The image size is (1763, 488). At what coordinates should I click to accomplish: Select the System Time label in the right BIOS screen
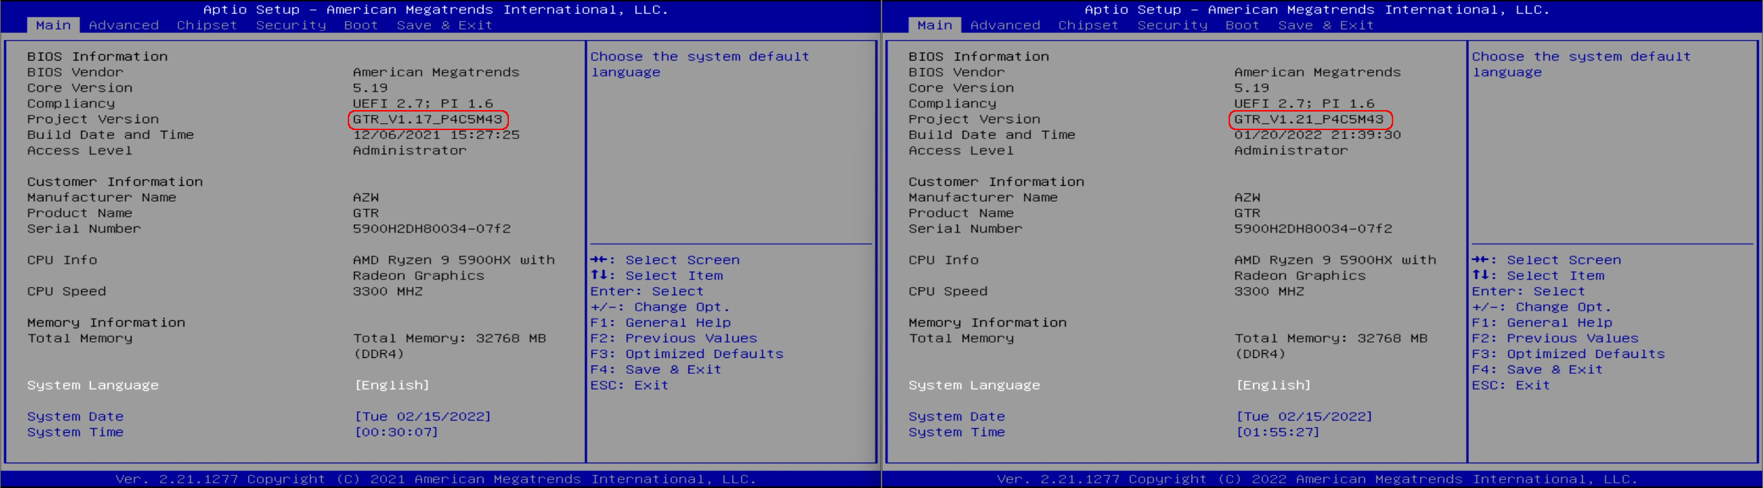coord(957,433)
